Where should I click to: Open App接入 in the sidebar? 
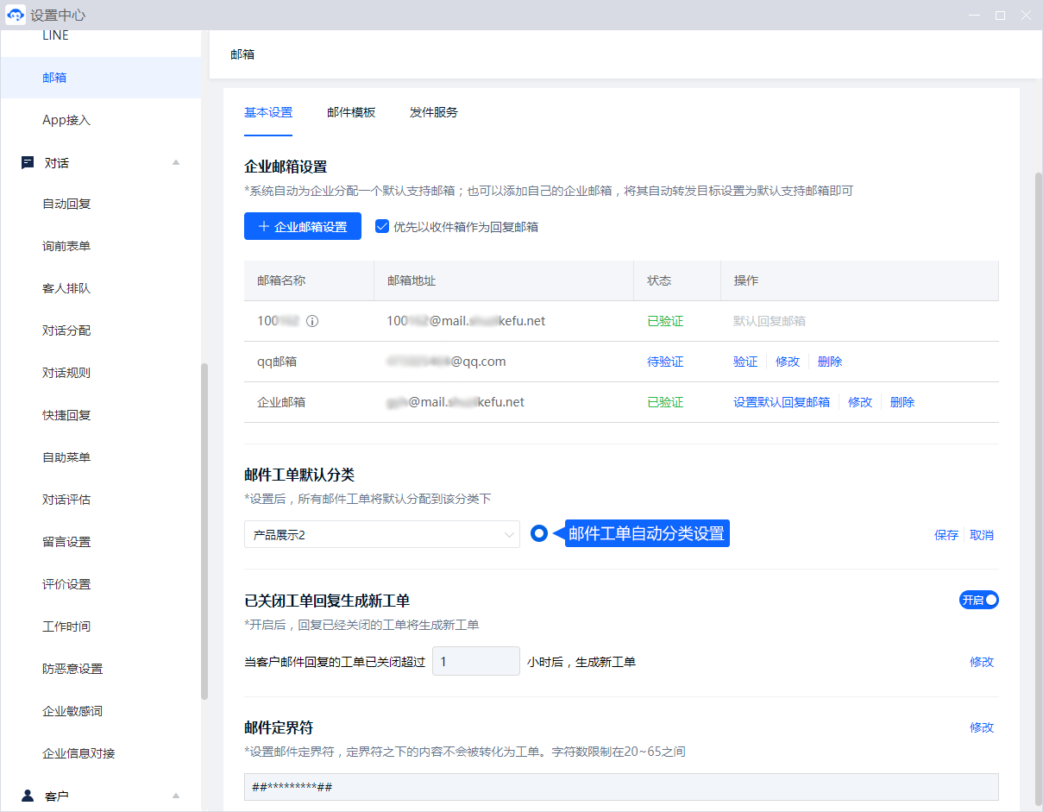point(66,120)
